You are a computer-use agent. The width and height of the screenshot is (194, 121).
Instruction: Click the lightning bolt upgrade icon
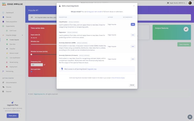[62, 69]
